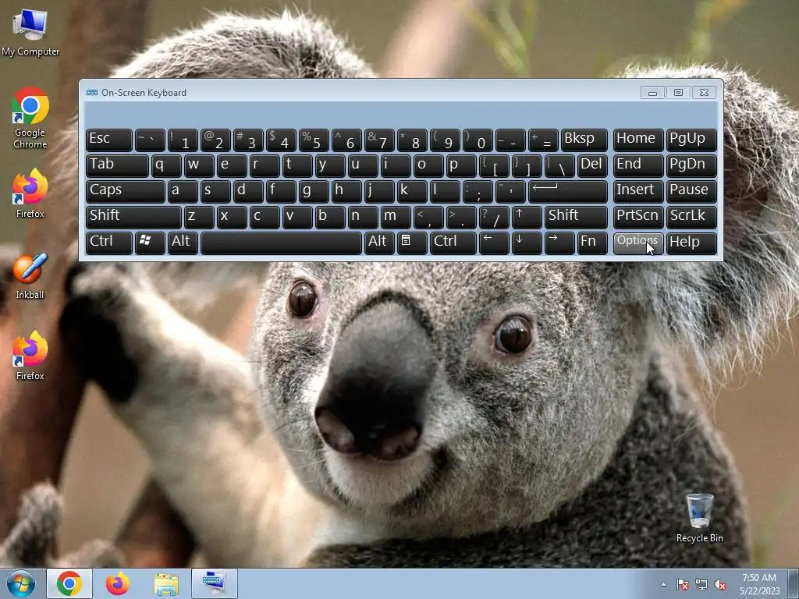The width and height of the screenshot is (799, 599).
Task: Open the My Computer desktop icon
Action: pyautogui.click(x=30, y=33)
